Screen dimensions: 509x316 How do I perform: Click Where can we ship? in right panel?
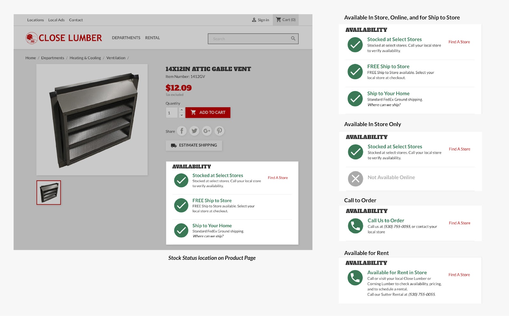point(384,105)
